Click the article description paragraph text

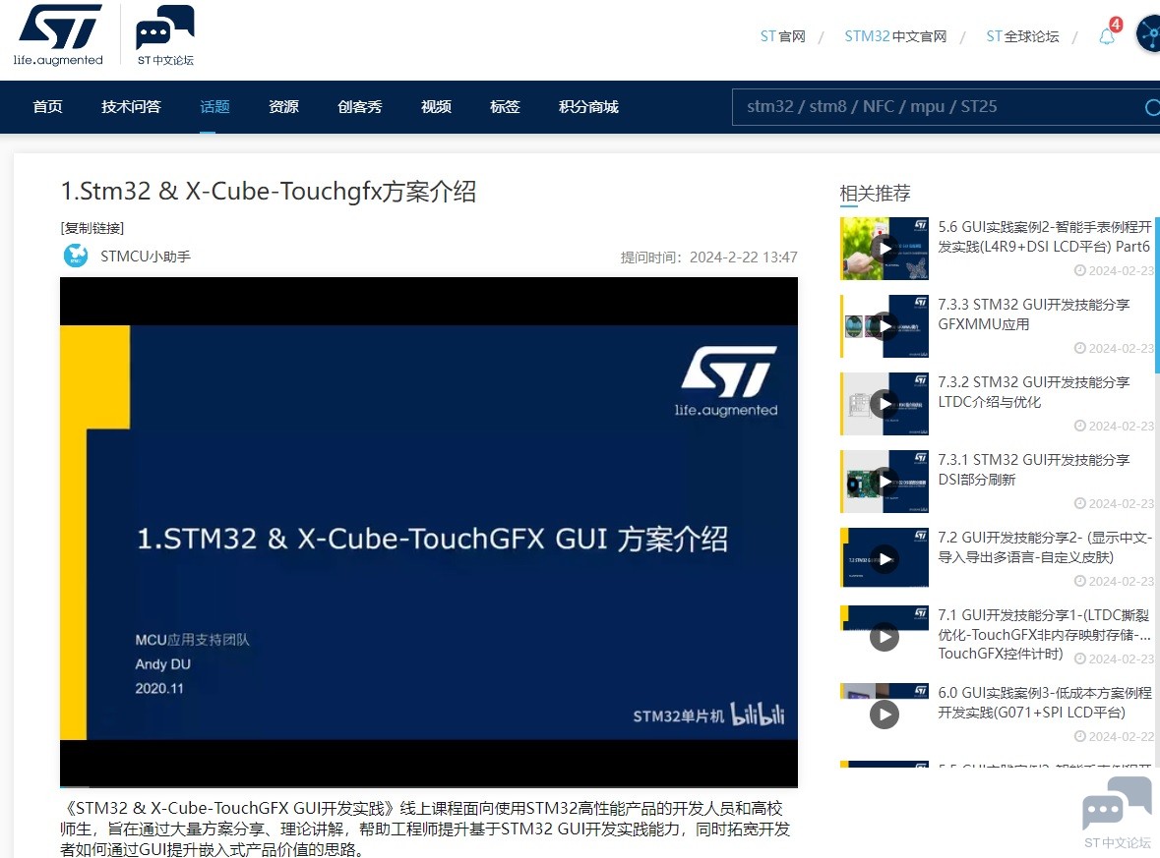coord(425,829)
